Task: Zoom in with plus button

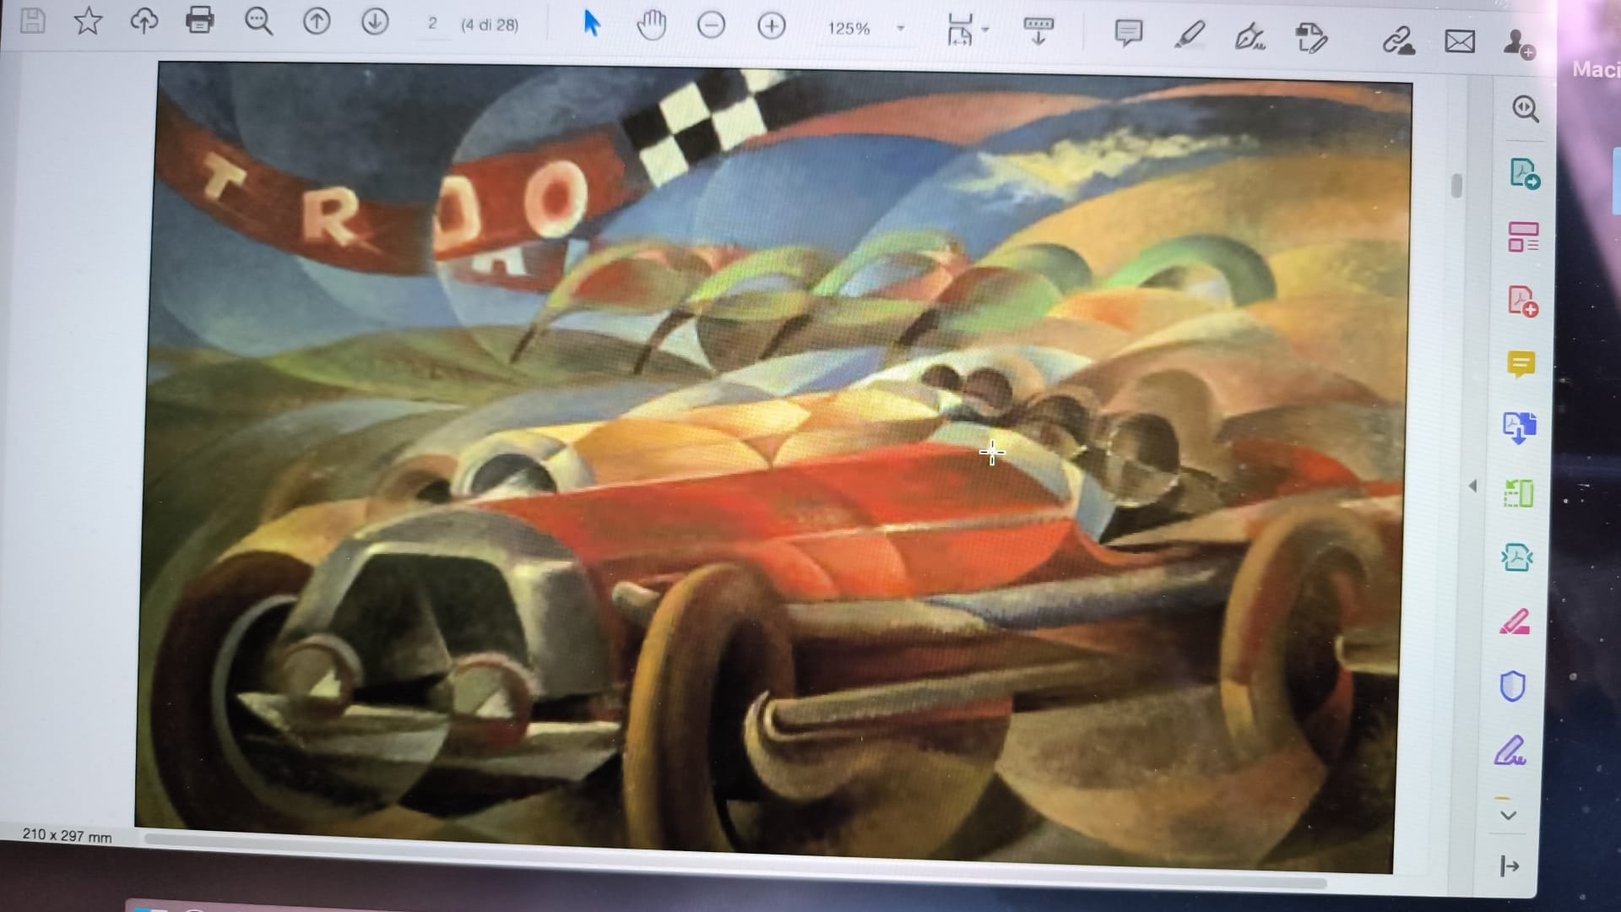Action: [x=771, y=26]
